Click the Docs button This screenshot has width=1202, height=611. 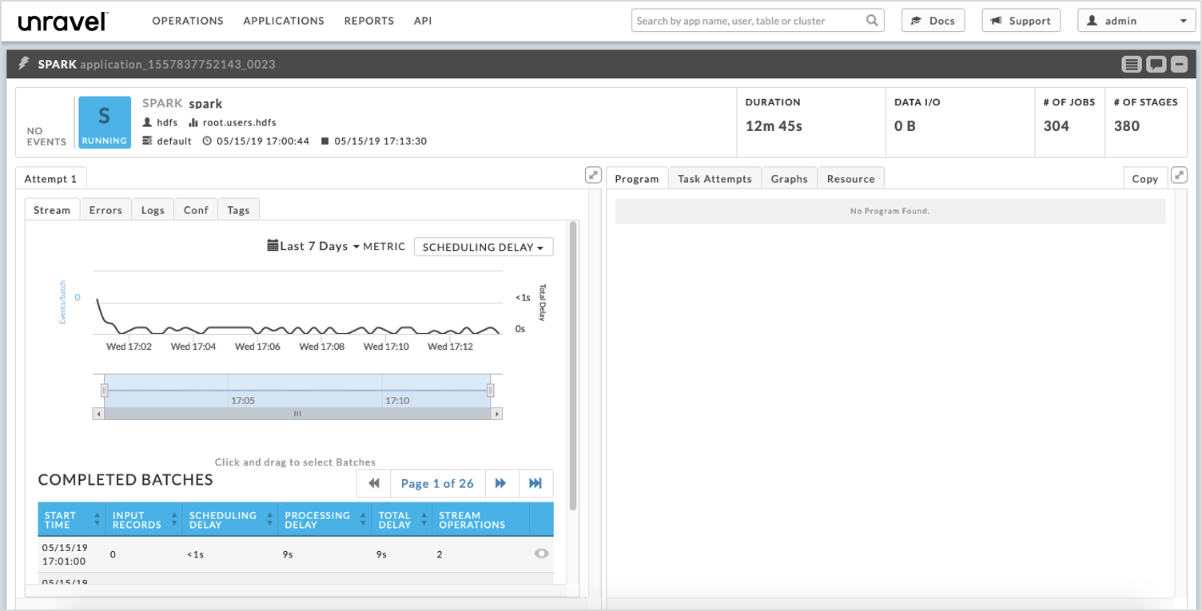coord(933,21)
